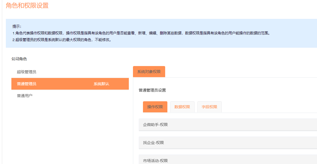
Task: Click tip 2 about 超级管理员的权限
Action: click(62, 40)
